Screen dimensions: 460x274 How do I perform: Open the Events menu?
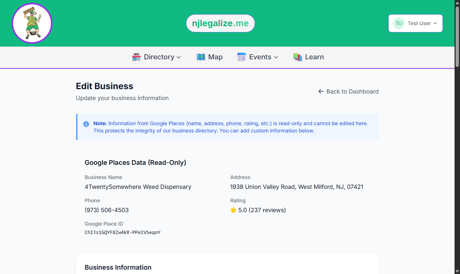pos(258,57)
